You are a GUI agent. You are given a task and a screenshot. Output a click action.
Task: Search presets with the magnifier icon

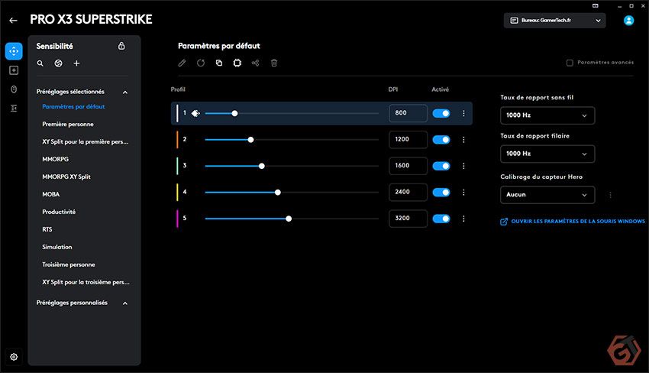pos(40,63)
